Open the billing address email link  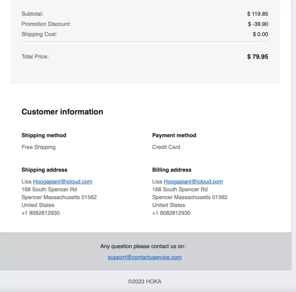tap(193, 182)
